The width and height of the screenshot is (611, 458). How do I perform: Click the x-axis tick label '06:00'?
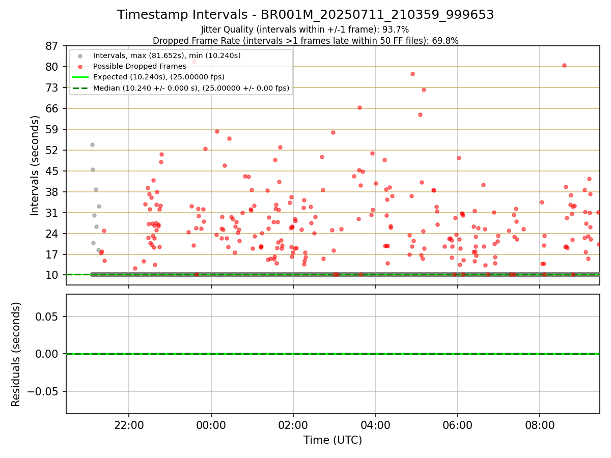pos(458,425)
